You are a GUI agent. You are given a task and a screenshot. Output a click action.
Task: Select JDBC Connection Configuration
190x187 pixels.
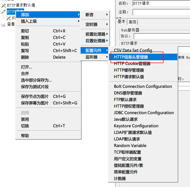(143, 113)
